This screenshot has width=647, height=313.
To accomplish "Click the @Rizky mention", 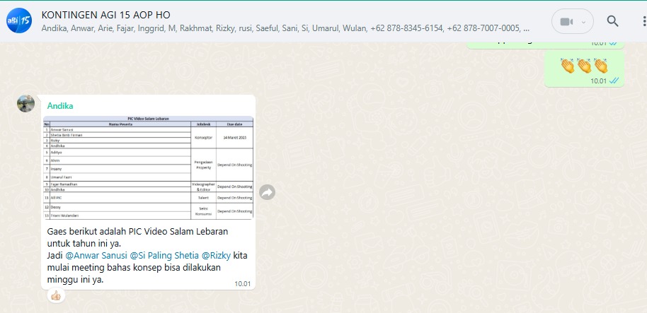I will 216,255.
